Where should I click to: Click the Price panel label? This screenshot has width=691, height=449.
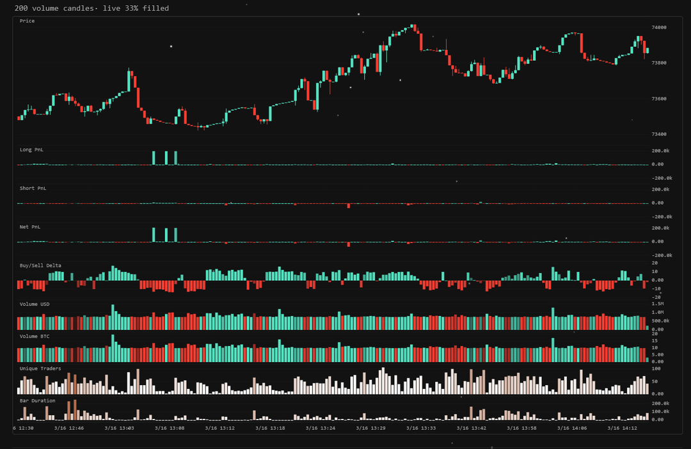coord(27,21)
